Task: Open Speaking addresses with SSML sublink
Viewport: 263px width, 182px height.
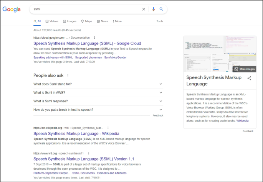Action: point(53,57)
